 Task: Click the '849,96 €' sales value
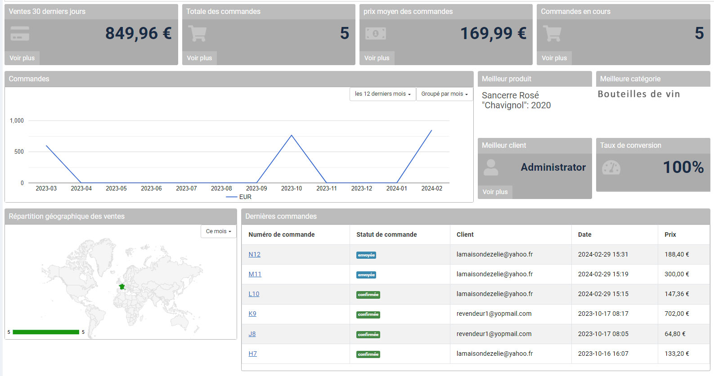[139, 33]
